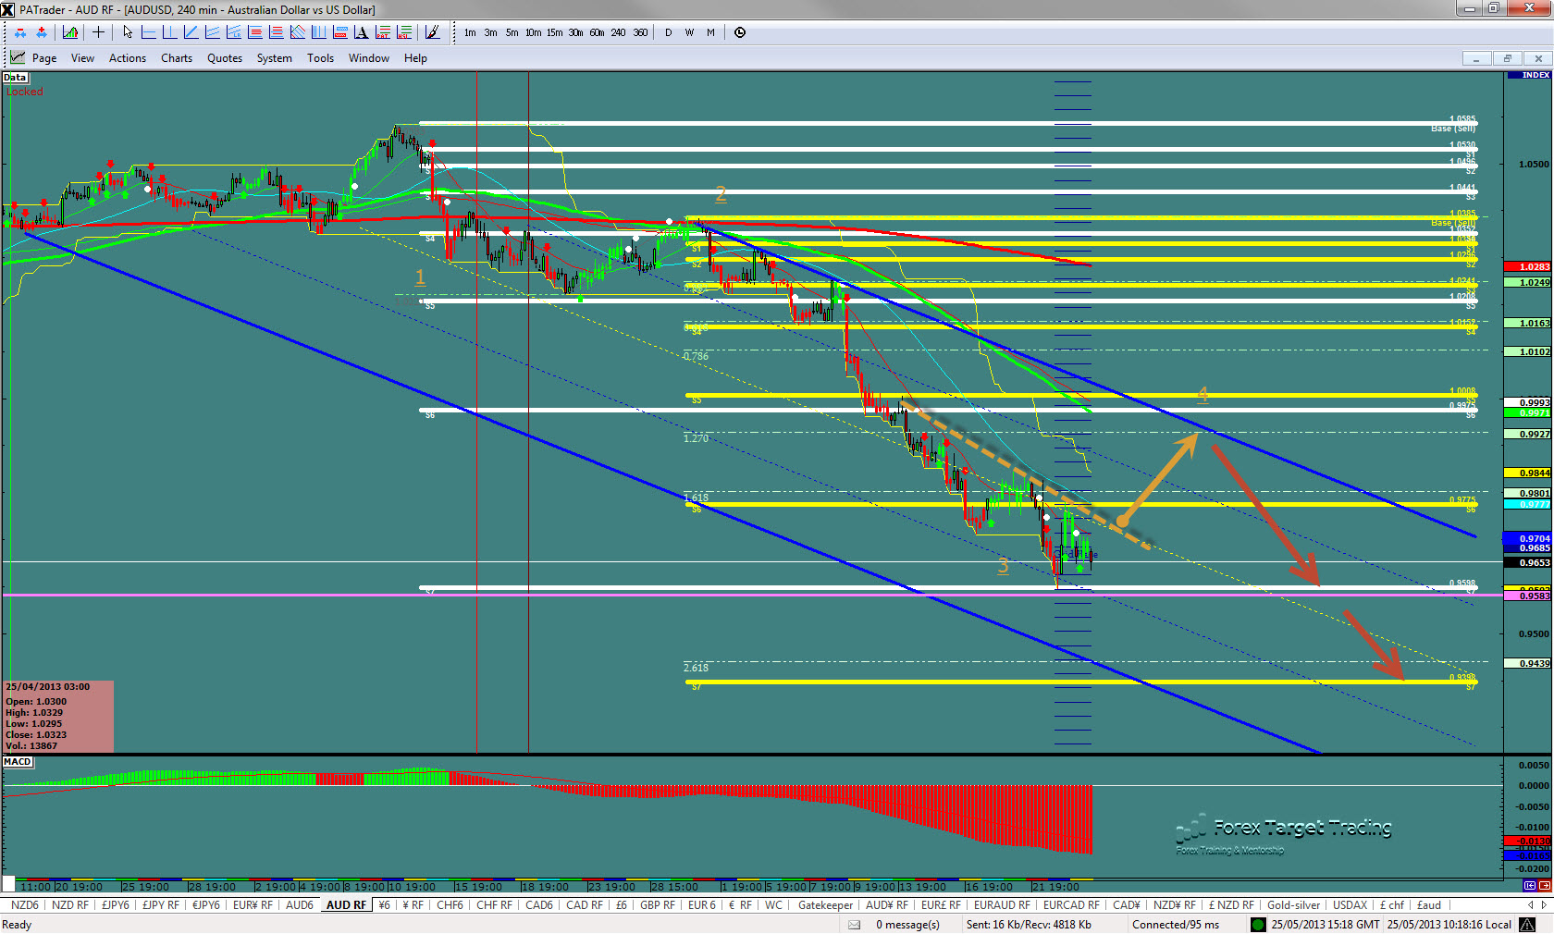Switch to the £JPY RF page tab
This screenshot has width=1554, height=934.
(161, 905)
